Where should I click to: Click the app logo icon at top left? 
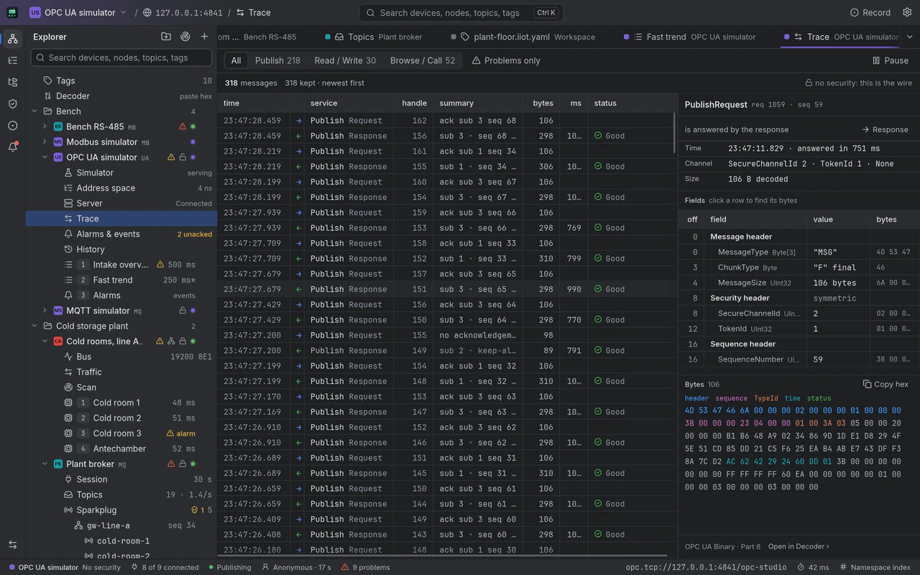(x=12, y=12)
